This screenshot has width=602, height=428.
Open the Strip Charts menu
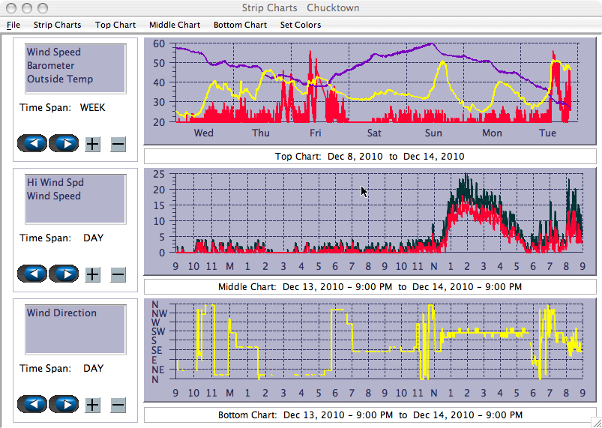click(57, 25)
